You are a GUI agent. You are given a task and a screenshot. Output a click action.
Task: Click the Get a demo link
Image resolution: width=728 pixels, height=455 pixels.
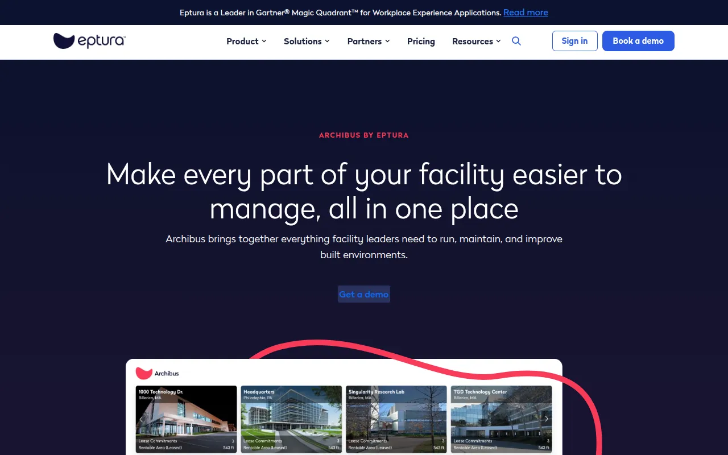point(364,294)
